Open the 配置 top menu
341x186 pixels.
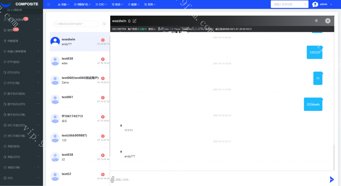(134, 5)
